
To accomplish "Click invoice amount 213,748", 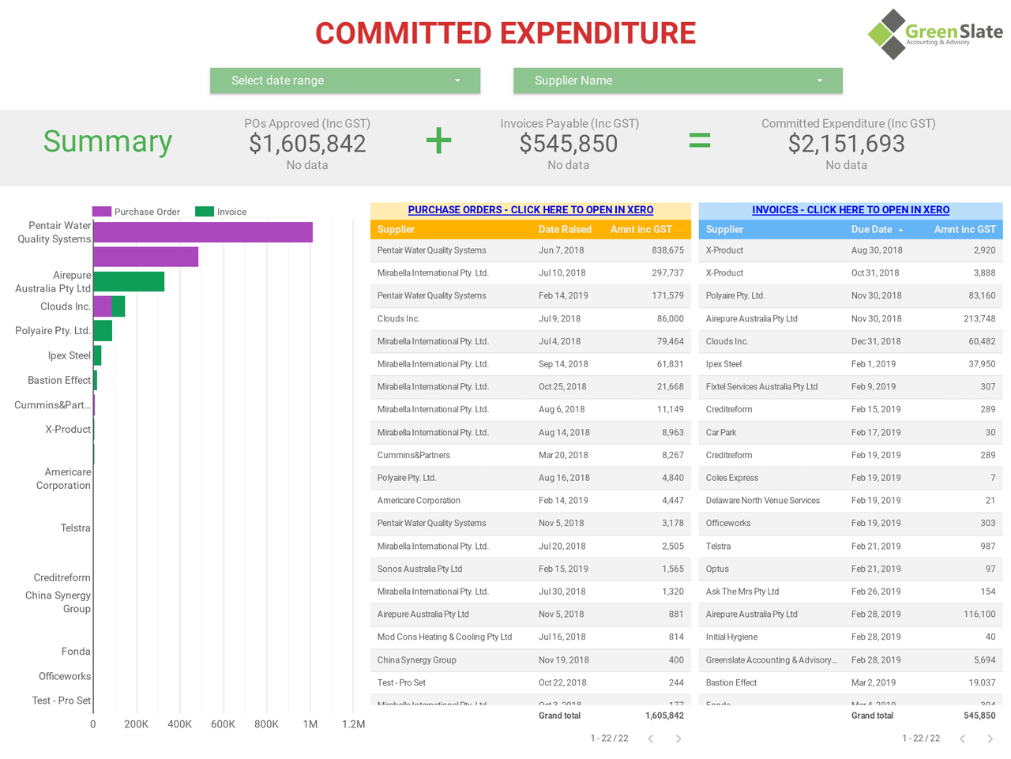I will [x=979, y=319].
